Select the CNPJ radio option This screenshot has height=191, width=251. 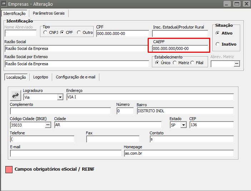[x=45, y=32]
